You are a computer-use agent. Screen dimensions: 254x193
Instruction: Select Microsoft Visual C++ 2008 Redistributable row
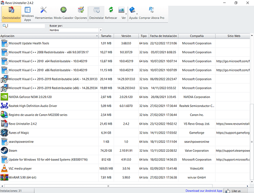pos(125,52)
